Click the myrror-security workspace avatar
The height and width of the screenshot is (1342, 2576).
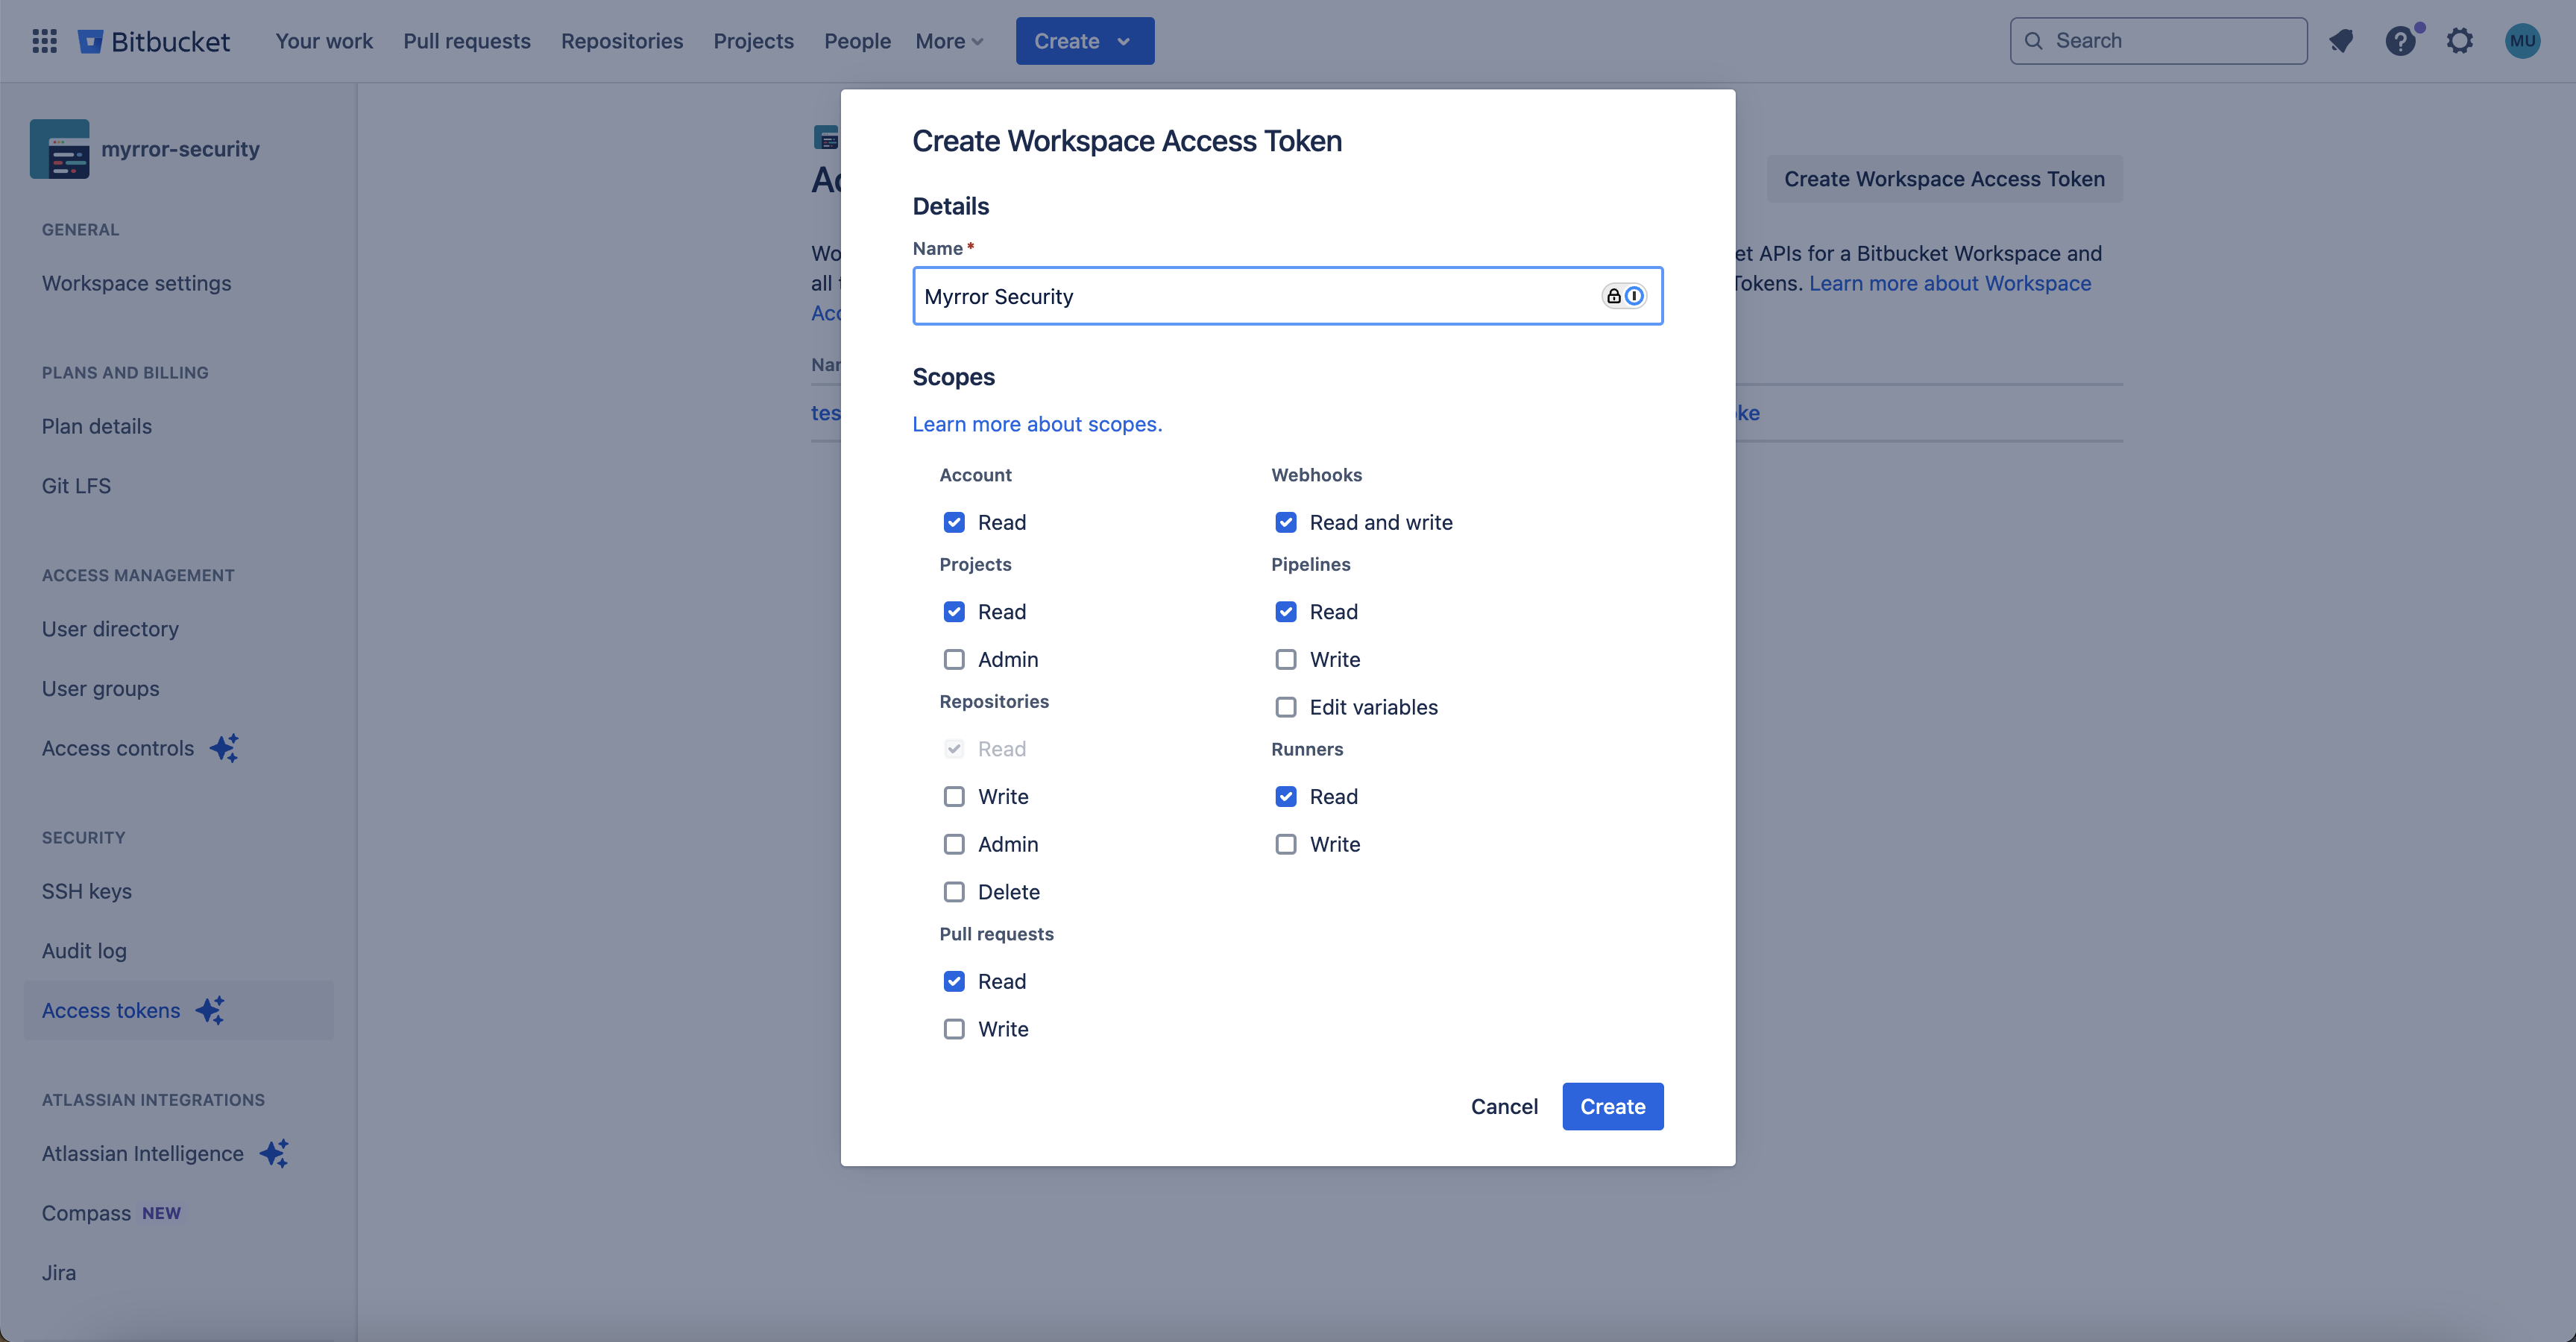click(60, 149)
